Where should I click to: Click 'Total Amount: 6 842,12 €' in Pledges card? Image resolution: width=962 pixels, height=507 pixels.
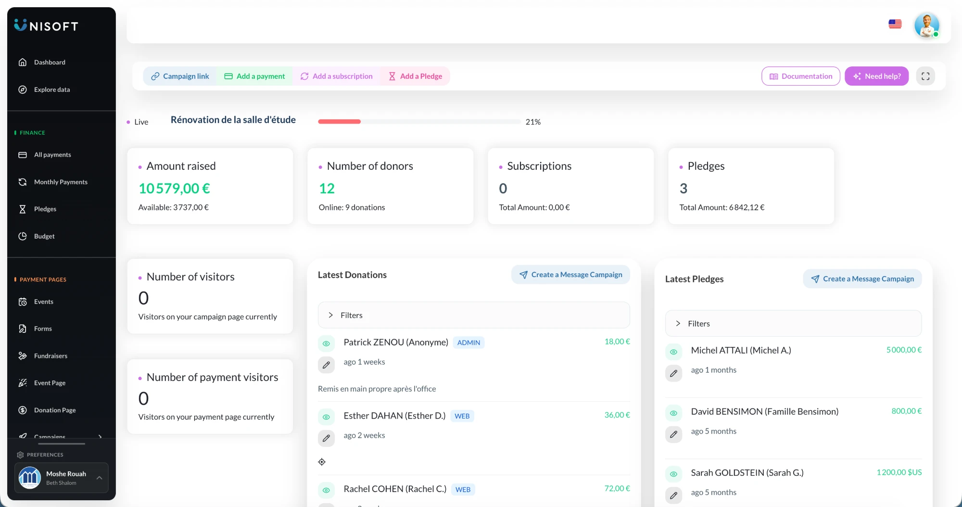tap(721, 207)
